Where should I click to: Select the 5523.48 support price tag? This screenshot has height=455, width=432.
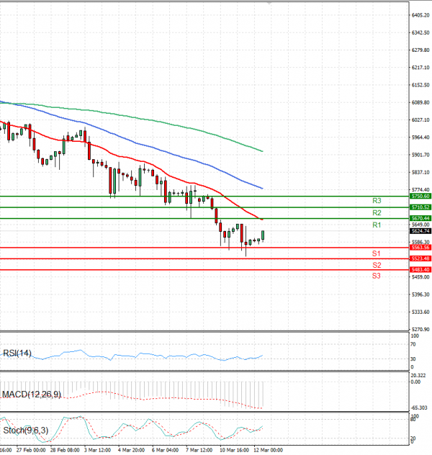(x=420, y=258)
